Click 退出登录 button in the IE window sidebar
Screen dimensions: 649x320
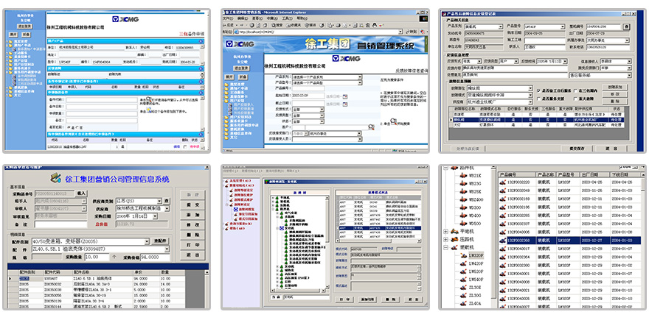click(x=241, y=68)
